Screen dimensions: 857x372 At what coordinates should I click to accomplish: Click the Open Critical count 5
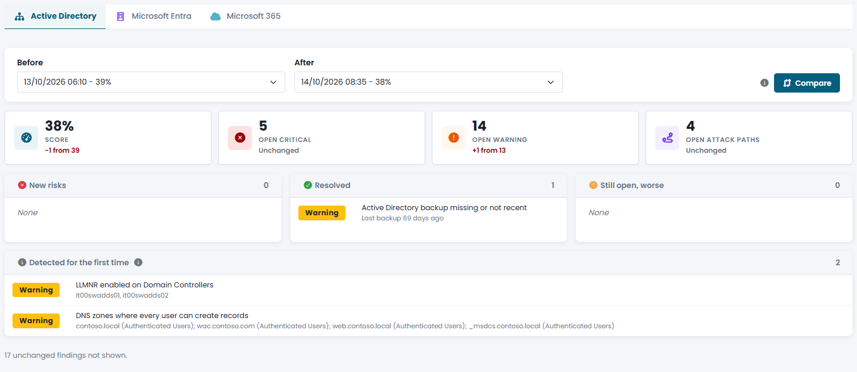point(263,126)
